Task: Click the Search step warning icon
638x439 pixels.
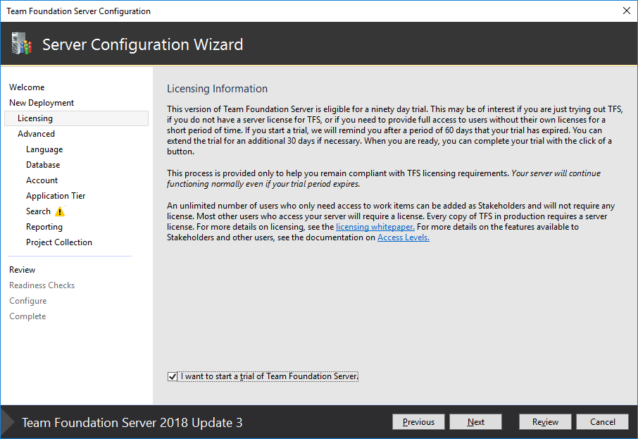Action: tap(60, 211)
